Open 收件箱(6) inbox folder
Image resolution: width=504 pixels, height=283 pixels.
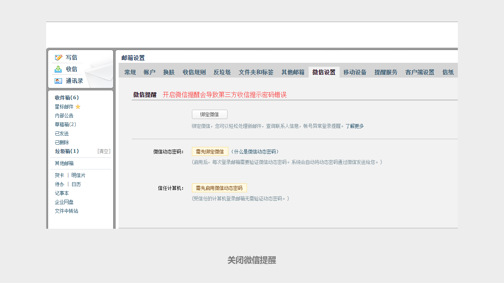point(67,98)
